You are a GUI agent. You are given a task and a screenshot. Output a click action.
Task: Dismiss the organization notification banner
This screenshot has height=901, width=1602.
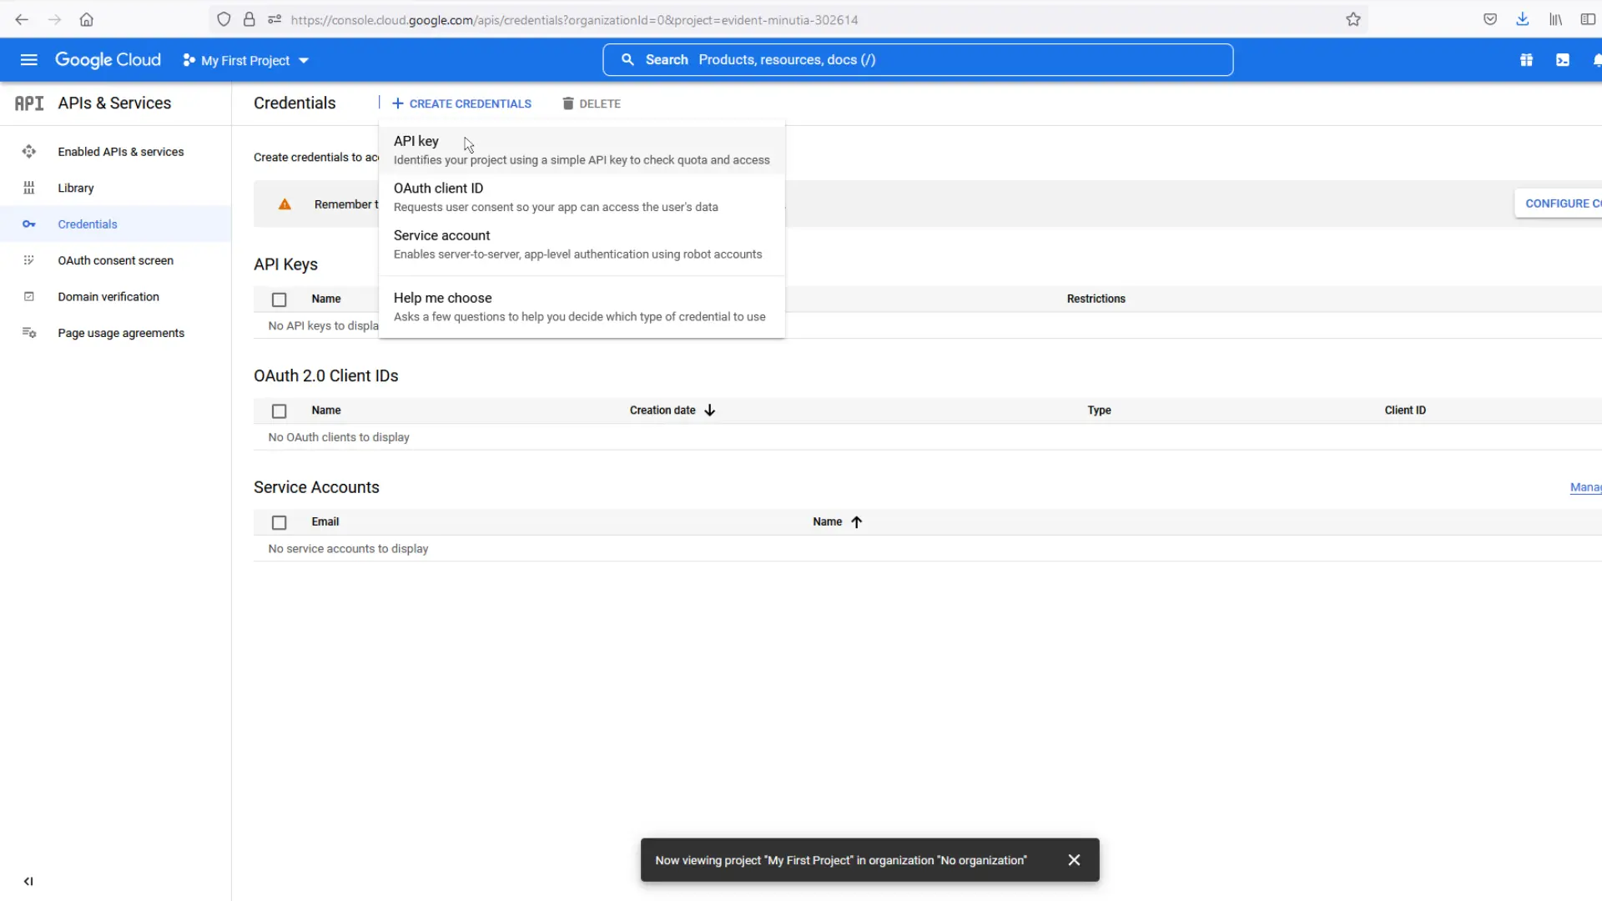1073,860
